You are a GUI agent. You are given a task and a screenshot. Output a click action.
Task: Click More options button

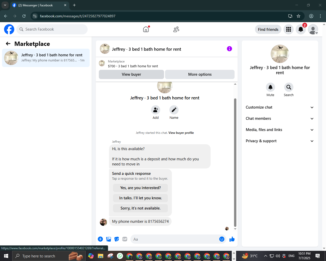click(x=200, y=74)
